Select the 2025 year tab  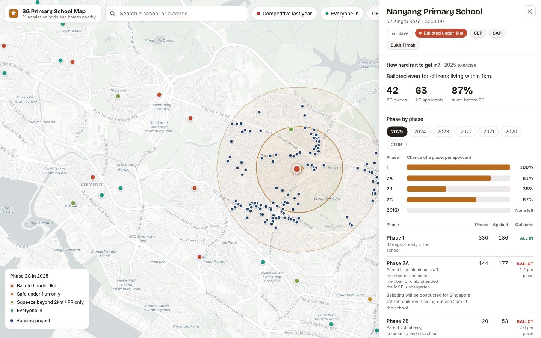click(397, 132)
